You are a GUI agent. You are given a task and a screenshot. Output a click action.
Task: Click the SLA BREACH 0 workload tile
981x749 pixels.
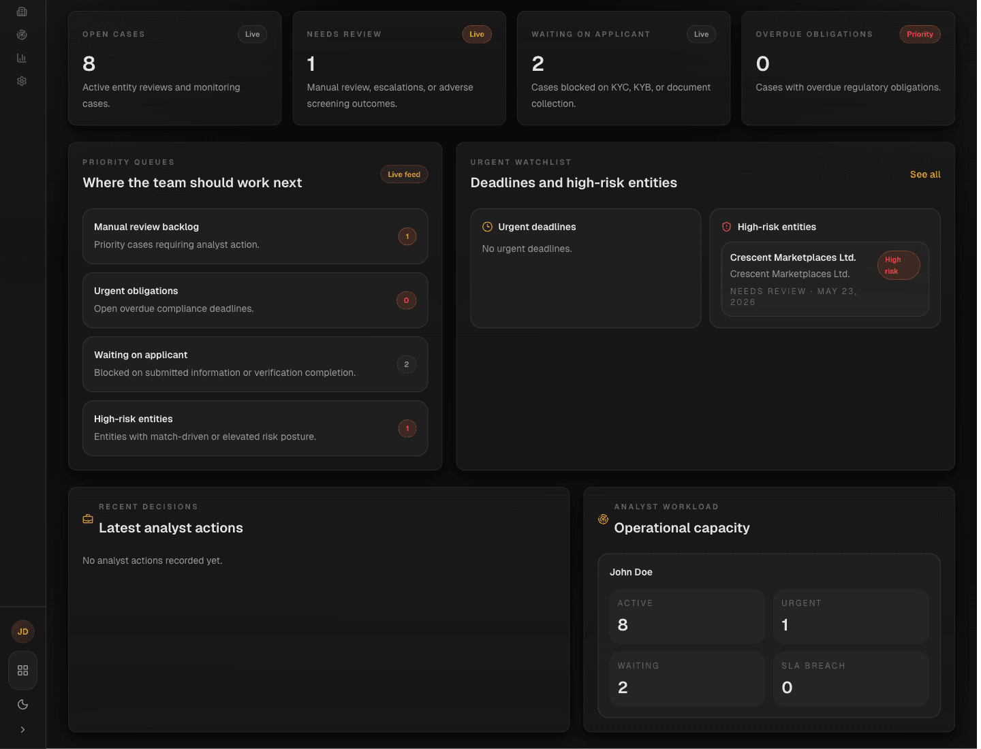(851, 679)
